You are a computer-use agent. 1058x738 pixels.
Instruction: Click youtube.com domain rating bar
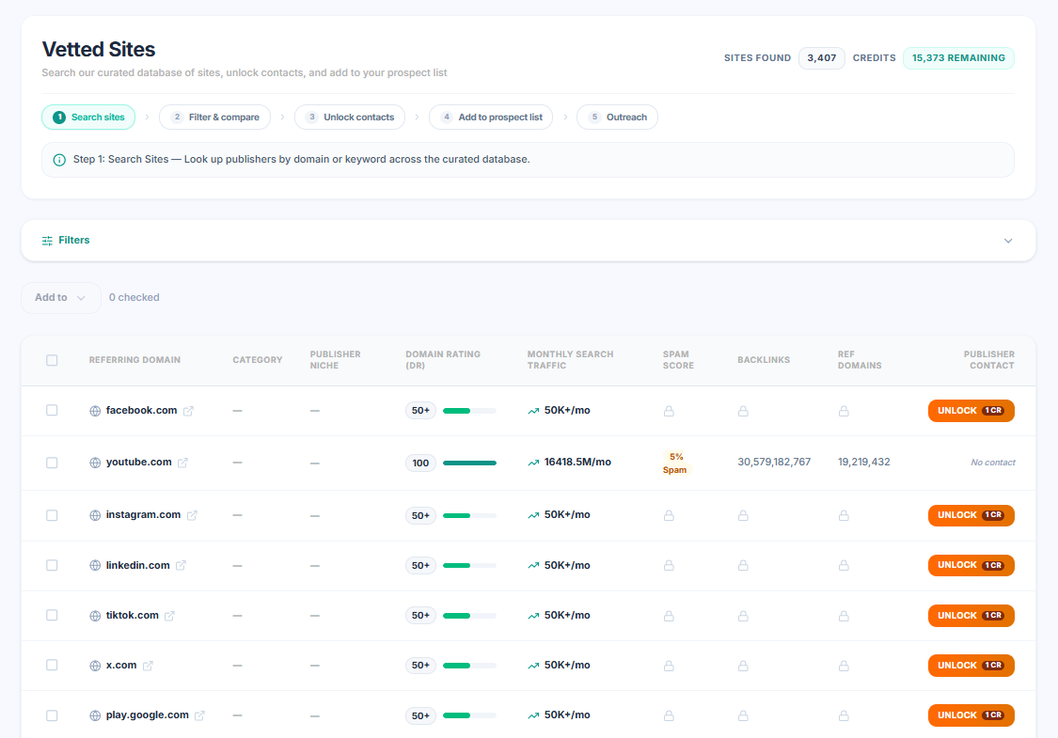point(469,463)
